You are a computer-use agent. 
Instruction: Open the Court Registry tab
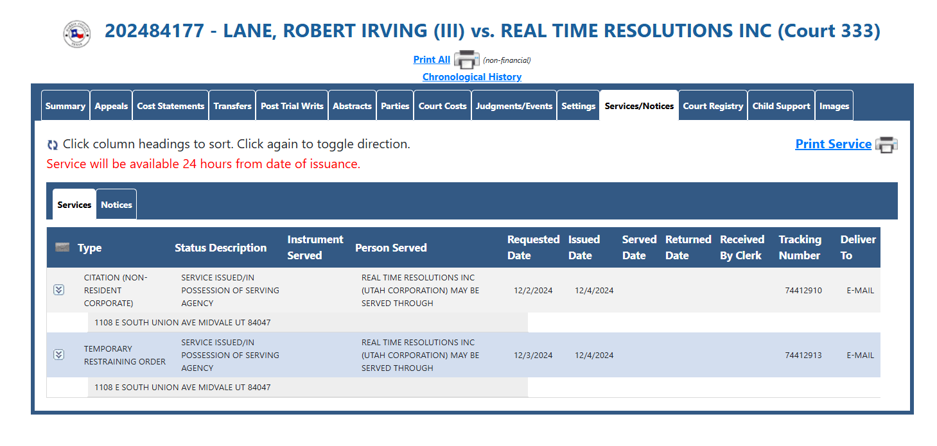coord(713,106)
